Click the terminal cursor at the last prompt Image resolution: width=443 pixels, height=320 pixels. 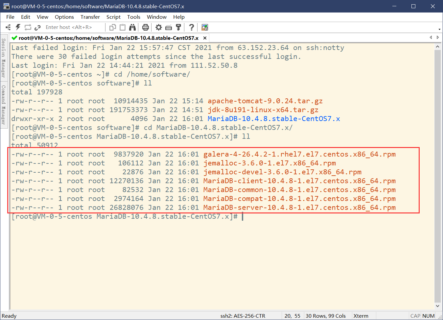tap(243, 216)
